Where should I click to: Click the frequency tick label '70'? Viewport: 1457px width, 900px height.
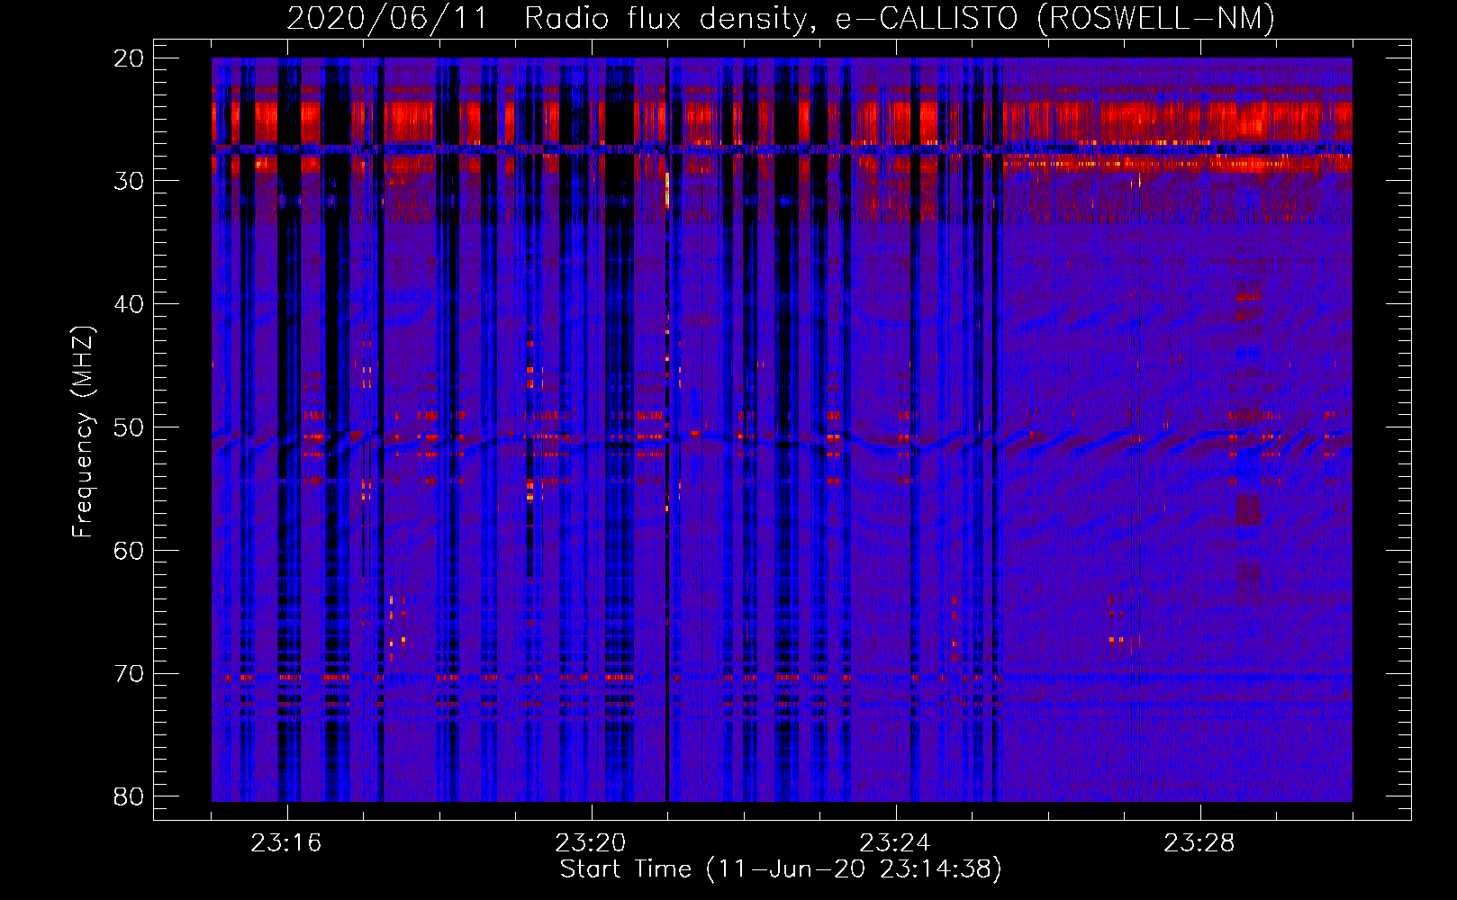(129, 674)
